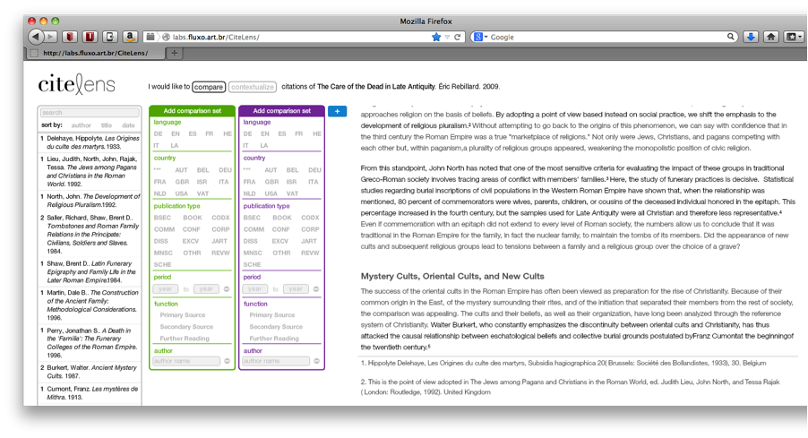Open a new tab with the plus button
Viewport: 808px width, 438px height.
coord(174,53)
